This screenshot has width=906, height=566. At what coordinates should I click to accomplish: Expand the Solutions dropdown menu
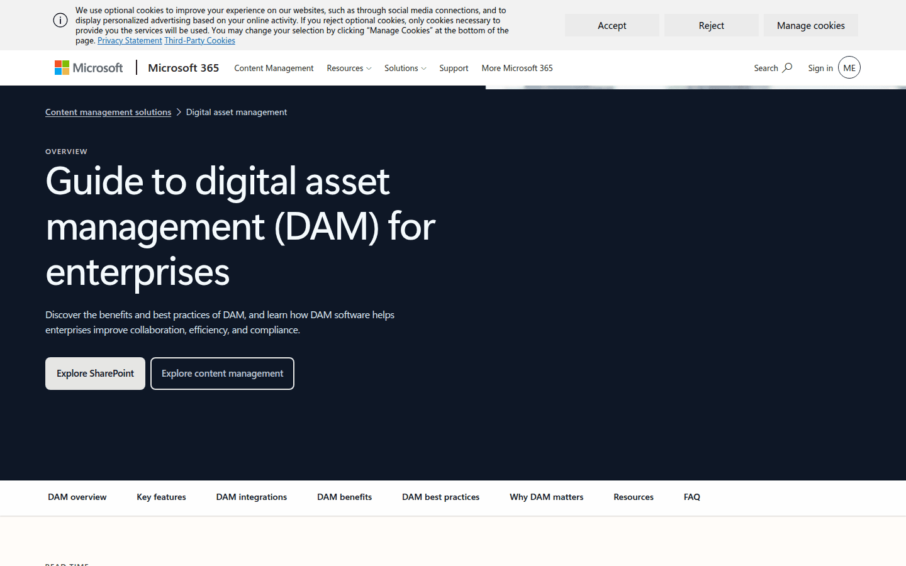405,68
